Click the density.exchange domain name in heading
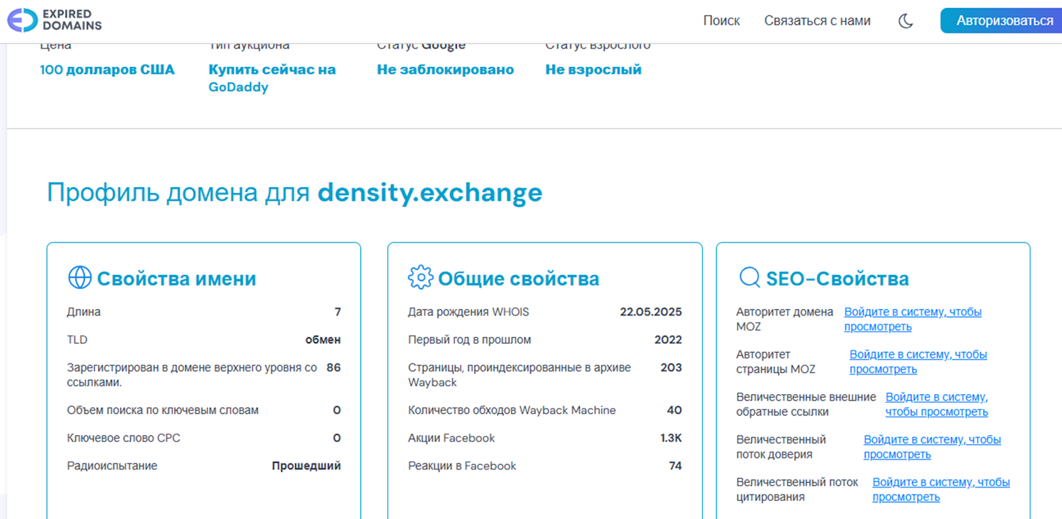 pyautogui.click(x=429, y=192)
